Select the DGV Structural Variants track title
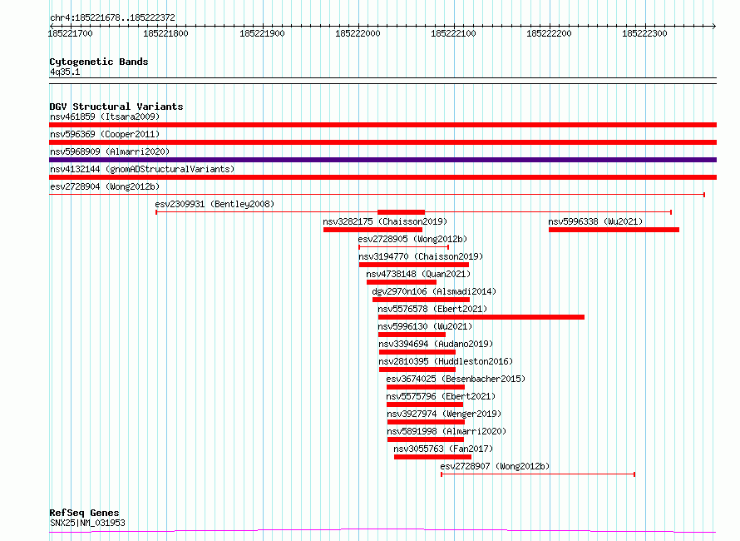The image size is (740, 541). [x=116, y=107]
